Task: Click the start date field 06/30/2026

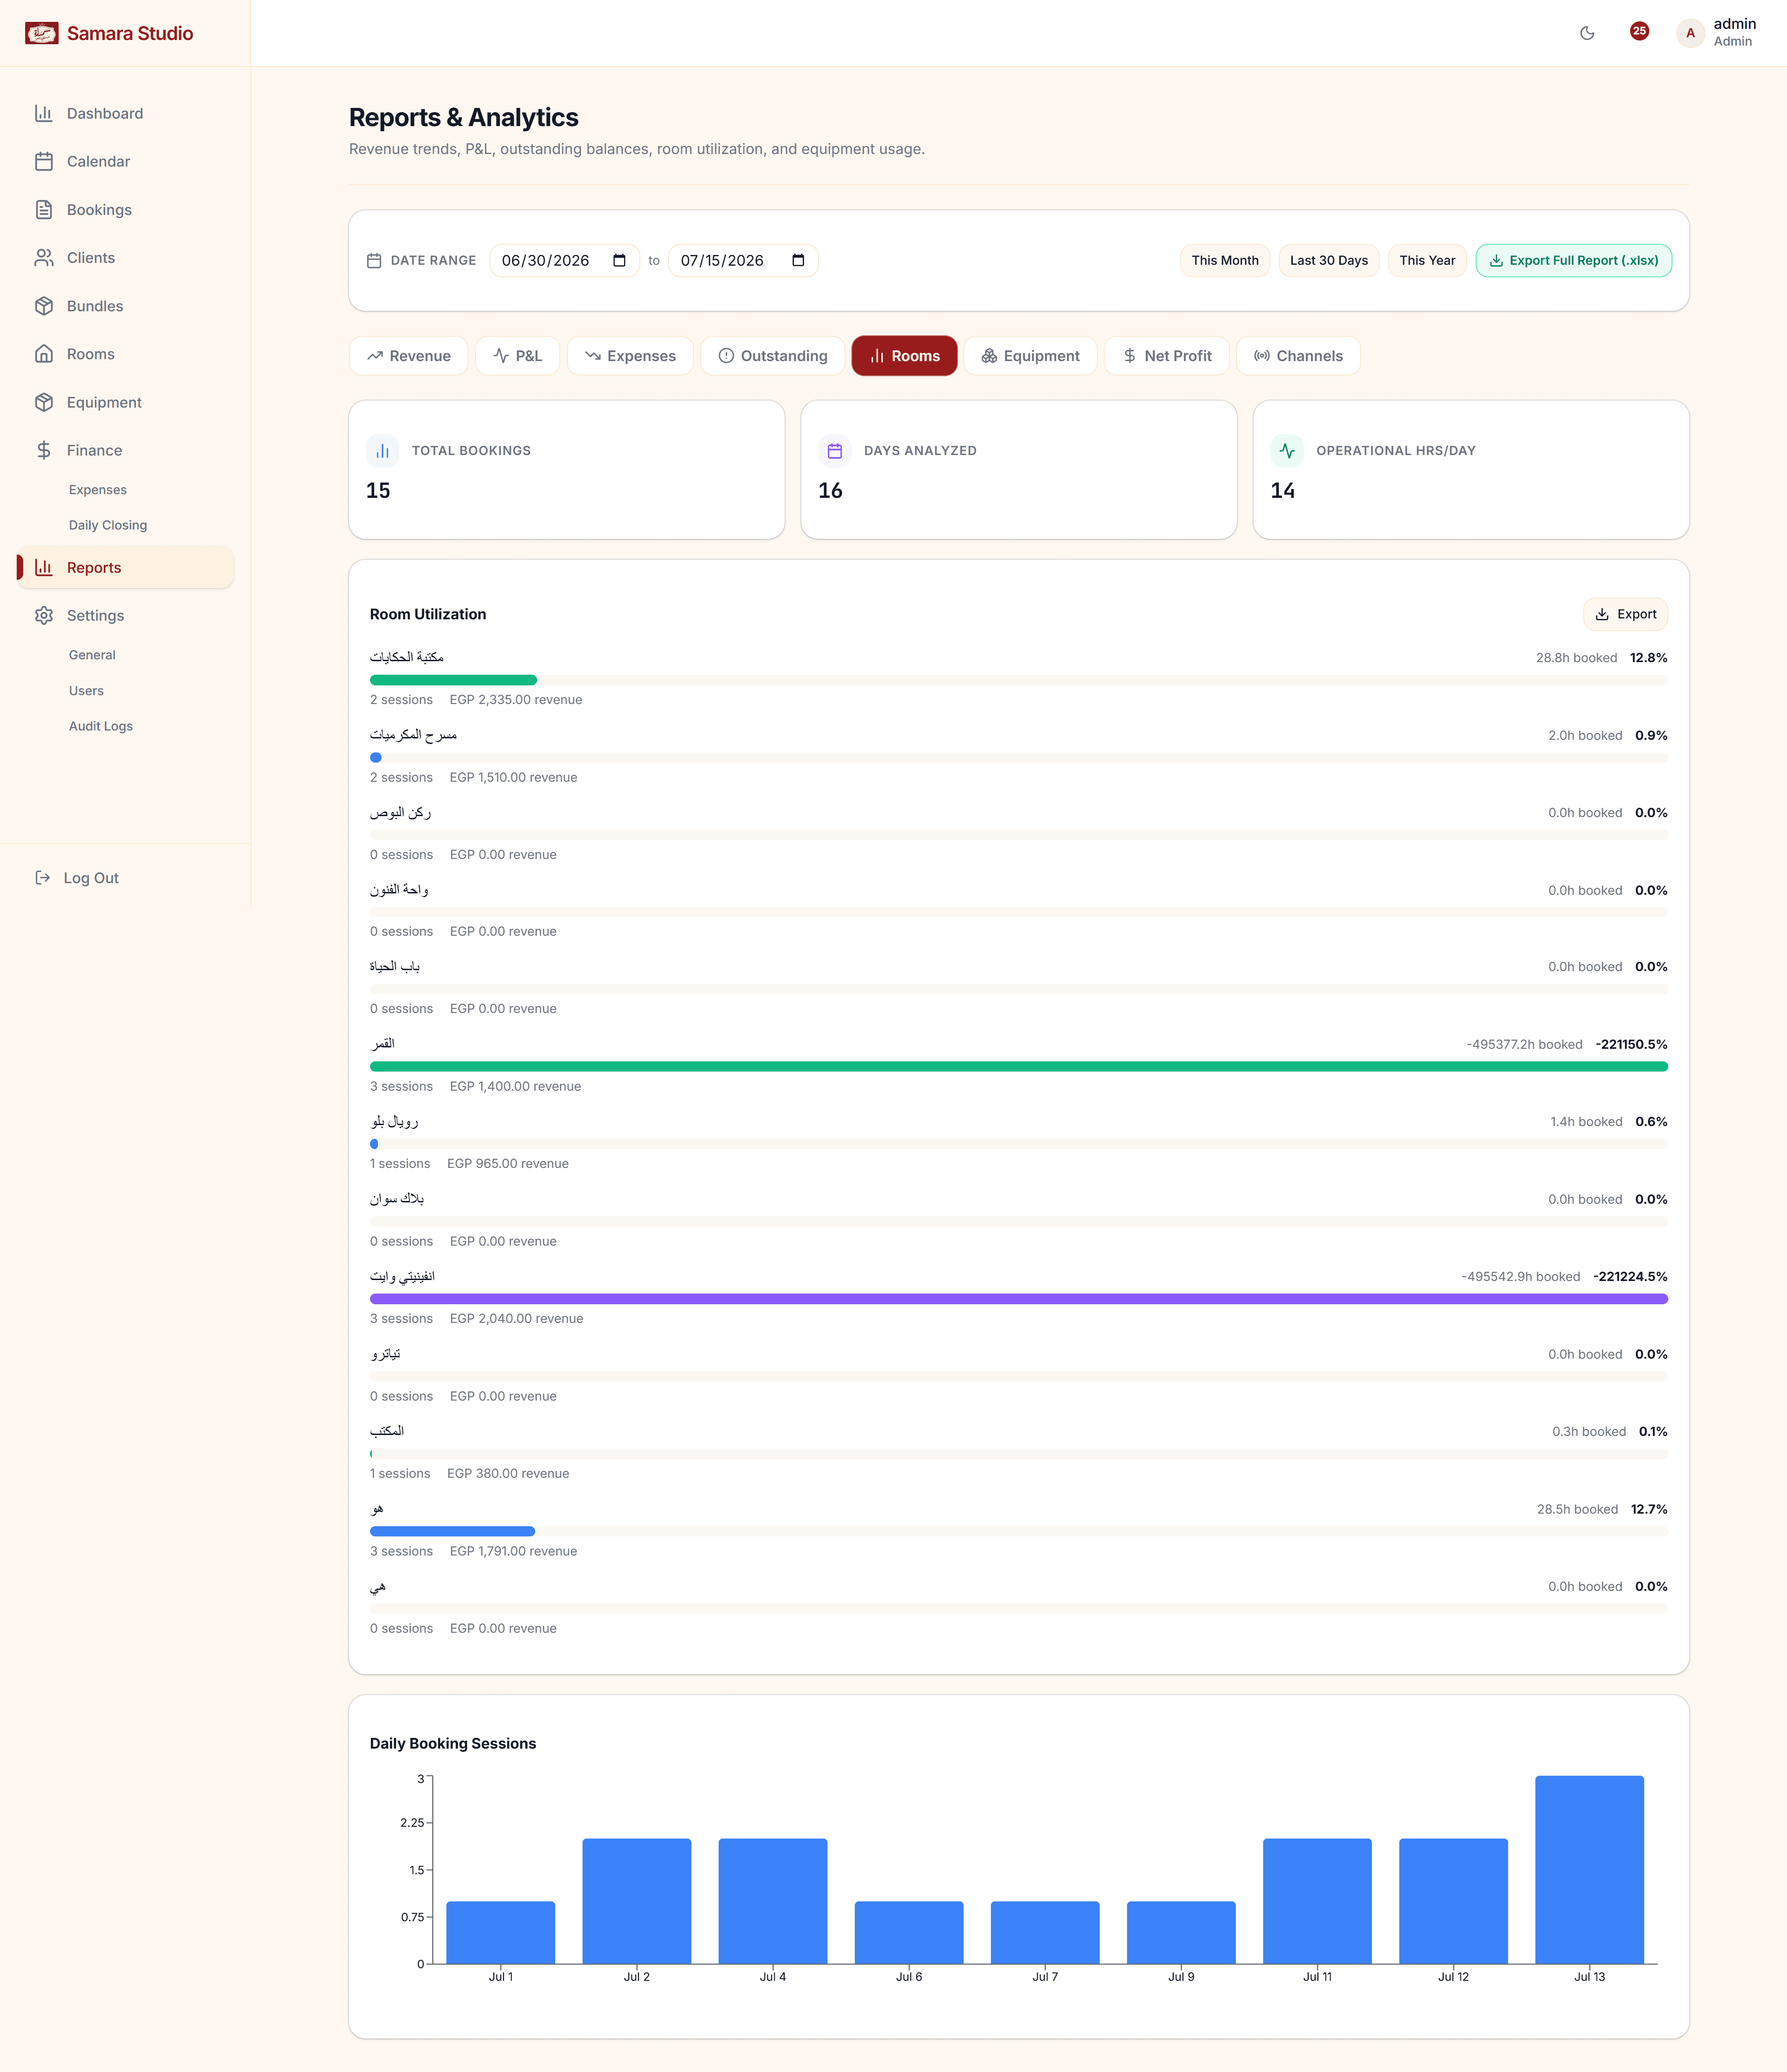Action: coord(564,260)
